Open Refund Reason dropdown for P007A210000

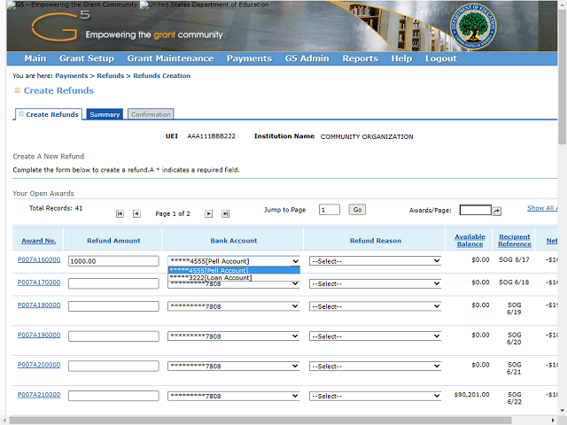coord(375,396)
